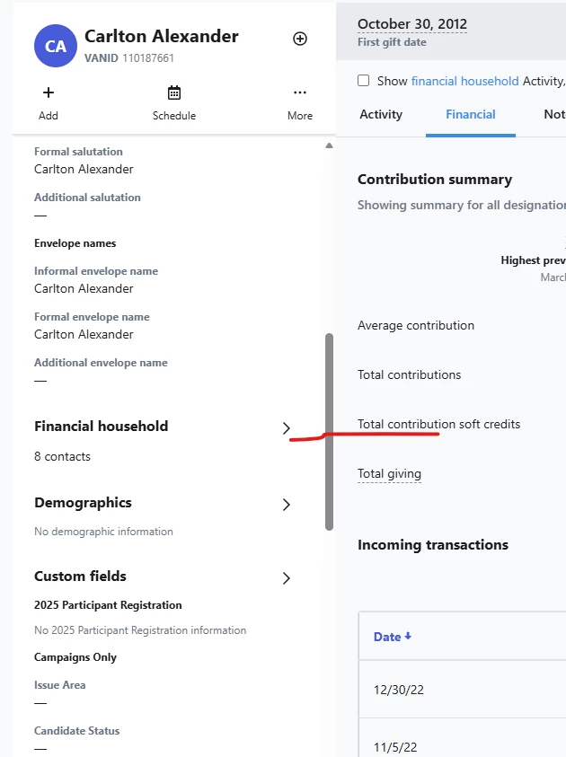Click the Add plus icon
This screenshot has width=566, height=757.
(x=49, y=92)
